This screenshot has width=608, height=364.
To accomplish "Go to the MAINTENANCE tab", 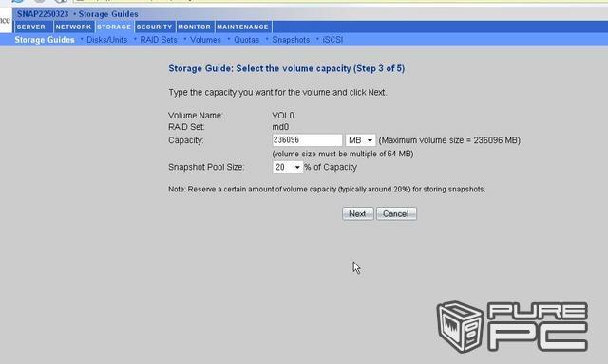I will 243,27.
